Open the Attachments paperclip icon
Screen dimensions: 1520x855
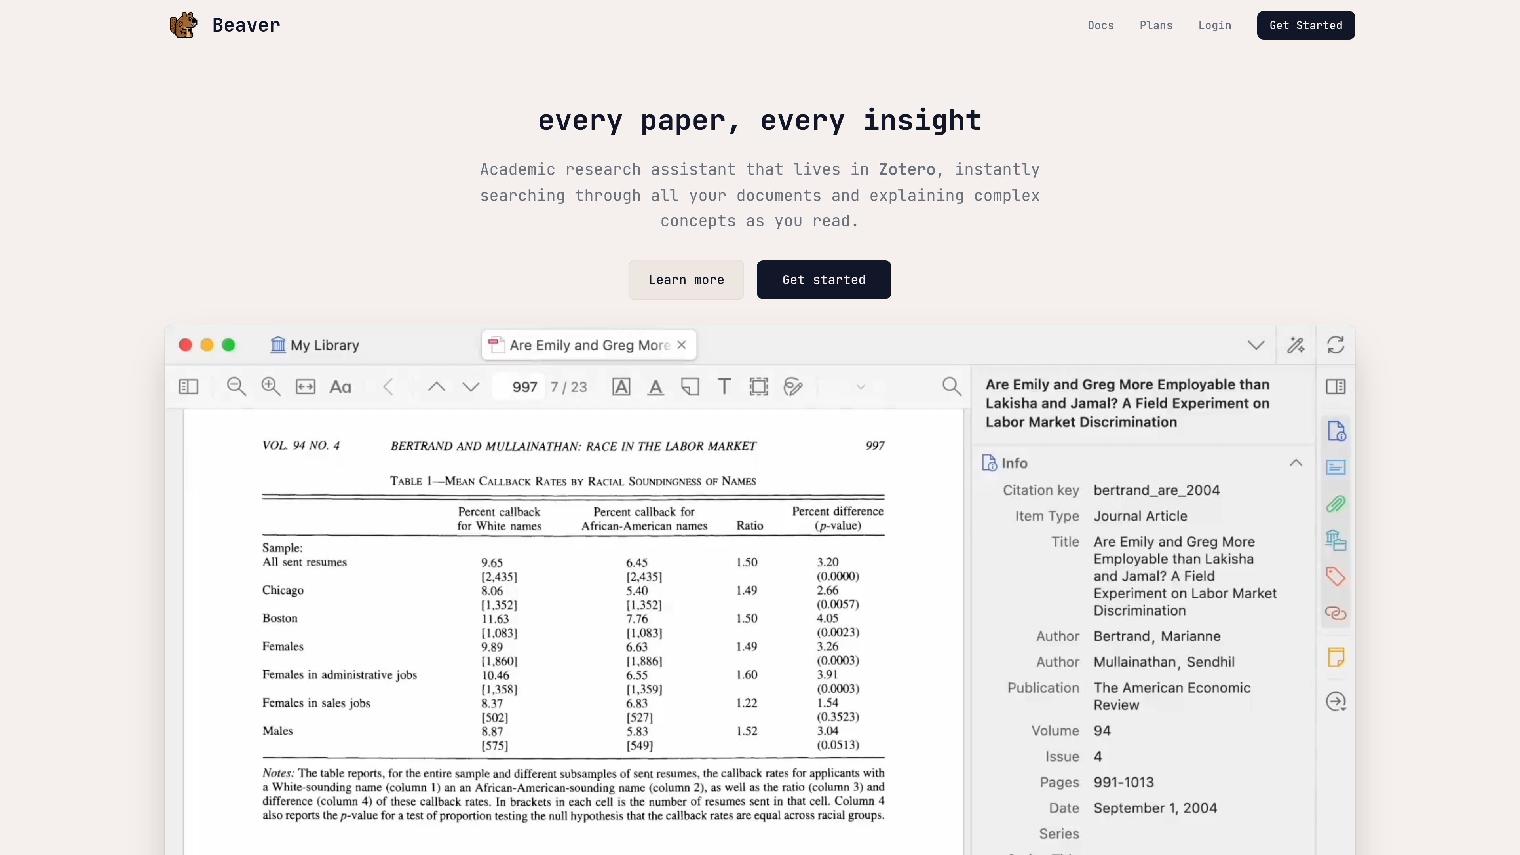[1336, 504]
